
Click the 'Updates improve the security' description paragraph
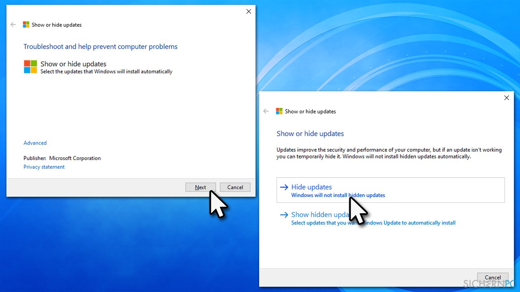[389, 153]
